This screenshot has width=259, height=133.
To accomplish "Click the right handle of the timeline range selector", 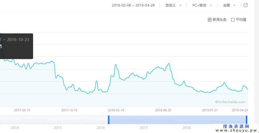I will 247,120.
